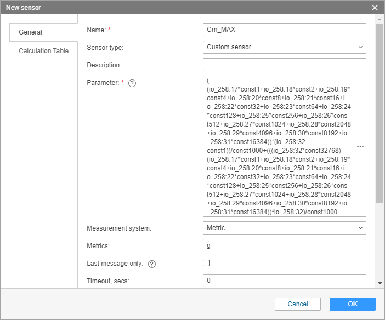Screen dimensions: 385x320
Task: Click the help icon next to Parameter
Action: [132, 83]
